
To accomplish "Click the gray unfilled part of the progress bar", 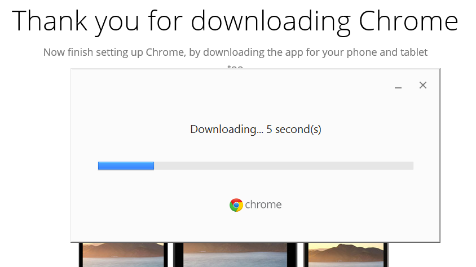I will coord(282,166).
